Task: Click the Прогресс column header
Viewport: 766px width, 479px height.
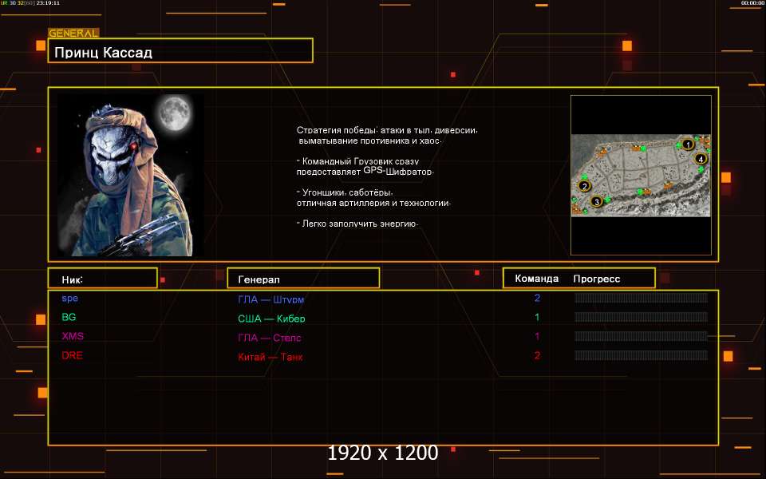Action: (597, 279)
